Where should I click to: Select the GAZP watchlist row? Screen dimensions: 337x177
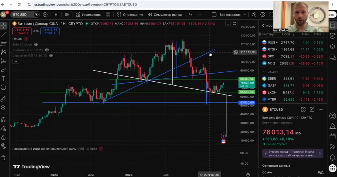[x=293, y=86]
